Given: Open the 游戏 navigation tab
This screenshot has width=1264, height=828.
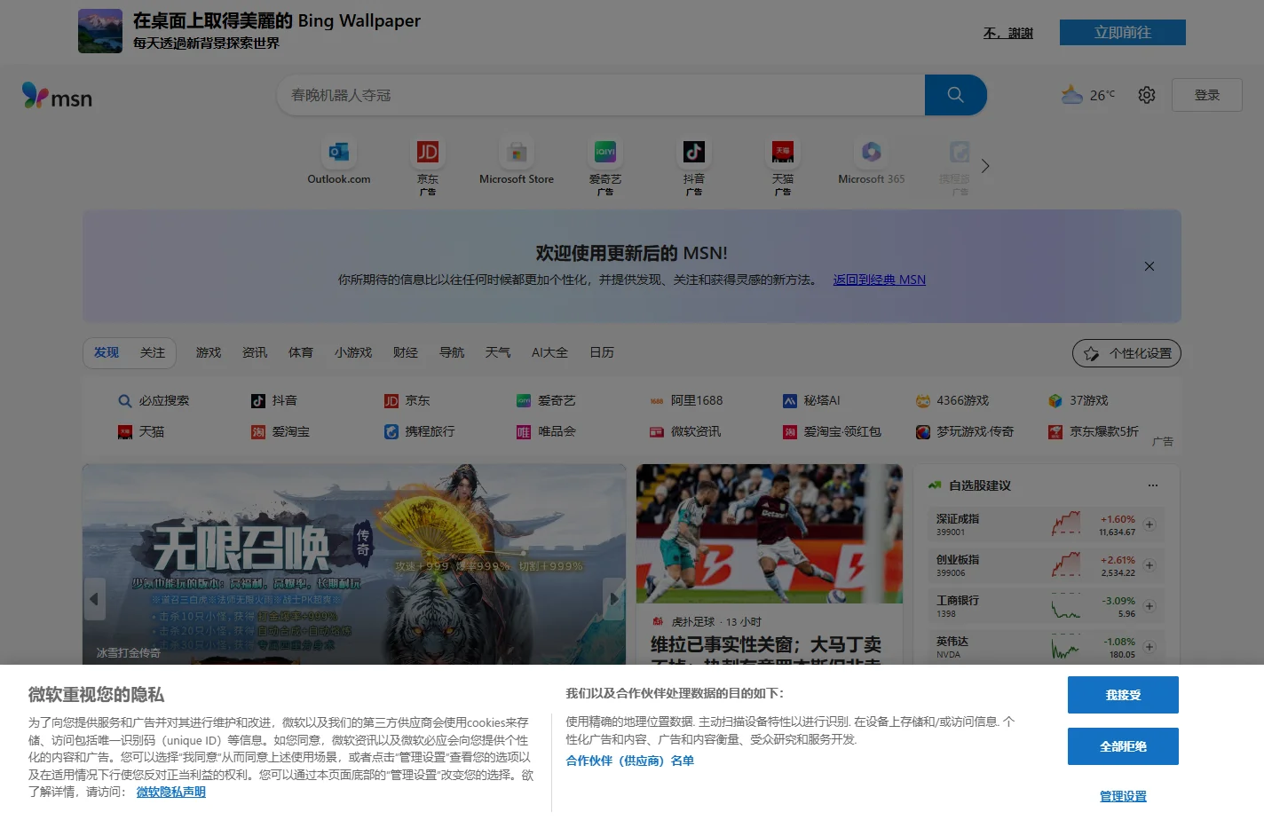Looking at the screenshot, I should point(209,352).
